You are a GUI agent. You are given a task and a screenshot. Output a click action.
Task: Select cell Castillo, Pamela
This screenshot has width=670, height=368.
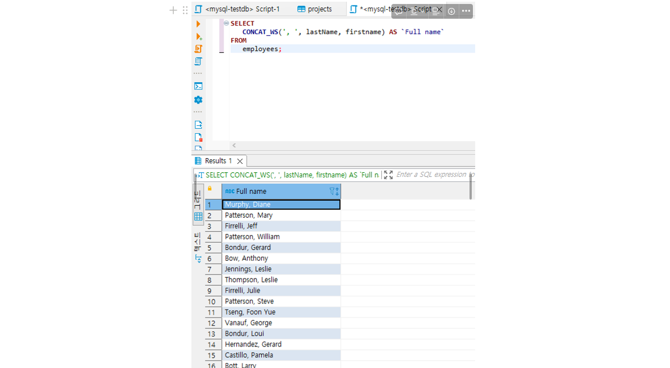[x=281, y=355]
